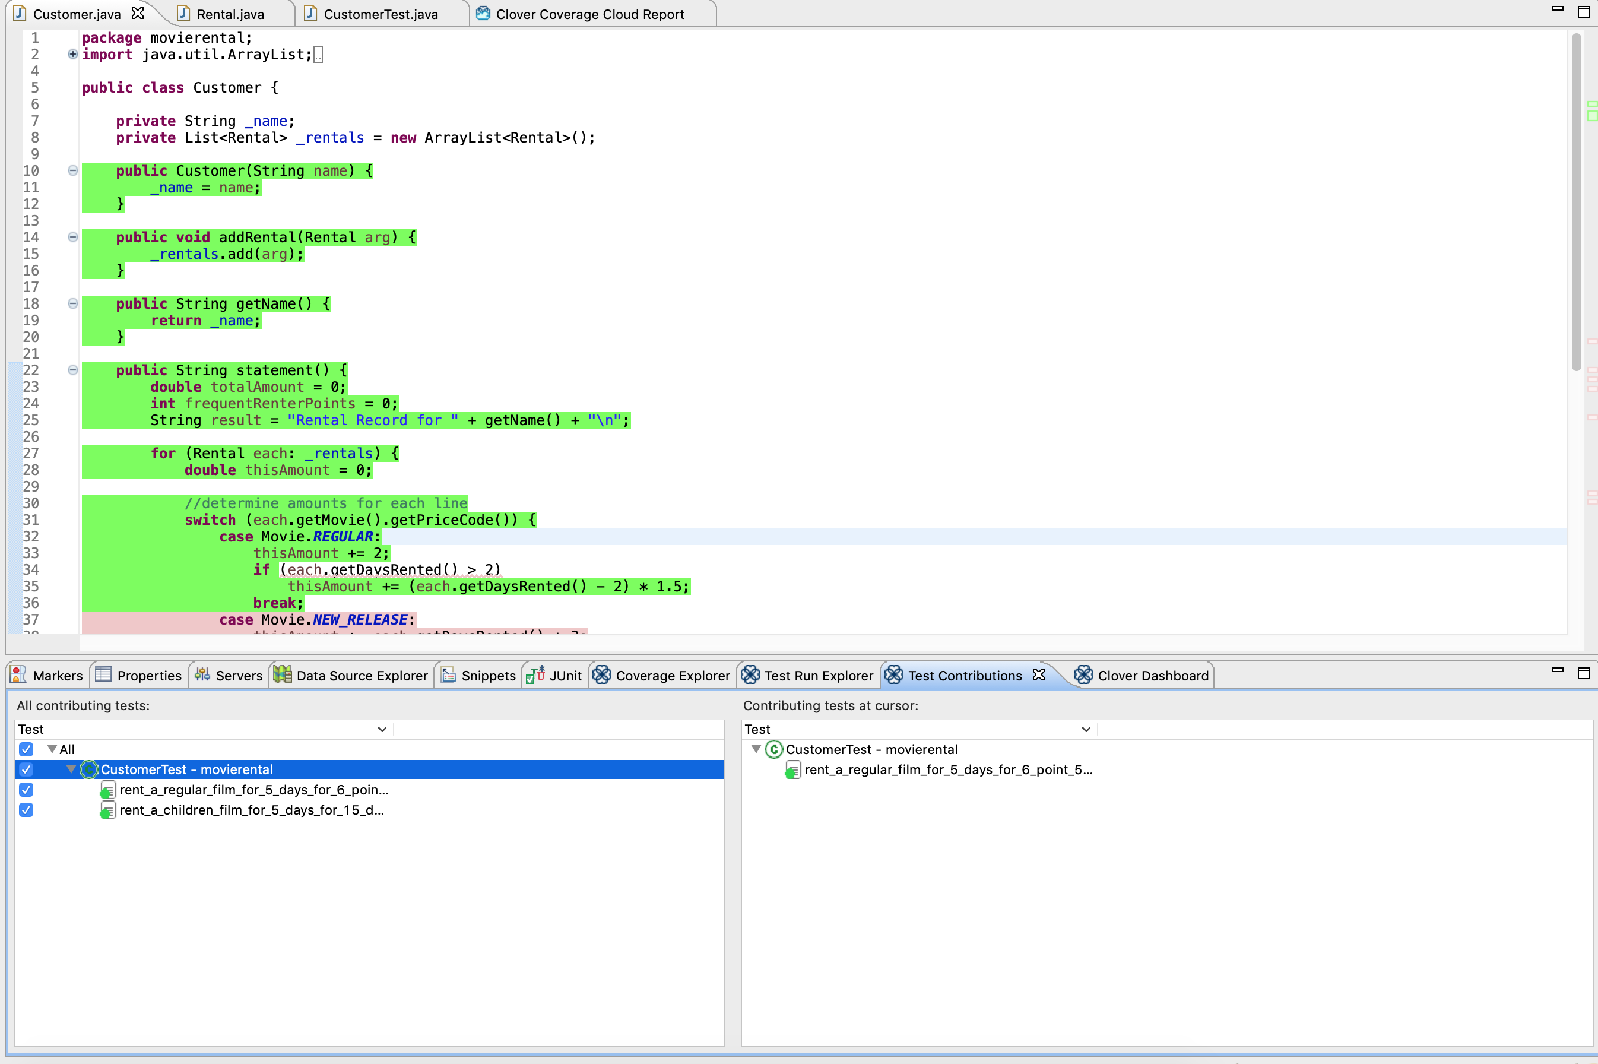Viewport: 1598px width, 1064px height.
Task: Uncheck the rent_a_children_film test checkbox
Action: (x=26, y=810)
